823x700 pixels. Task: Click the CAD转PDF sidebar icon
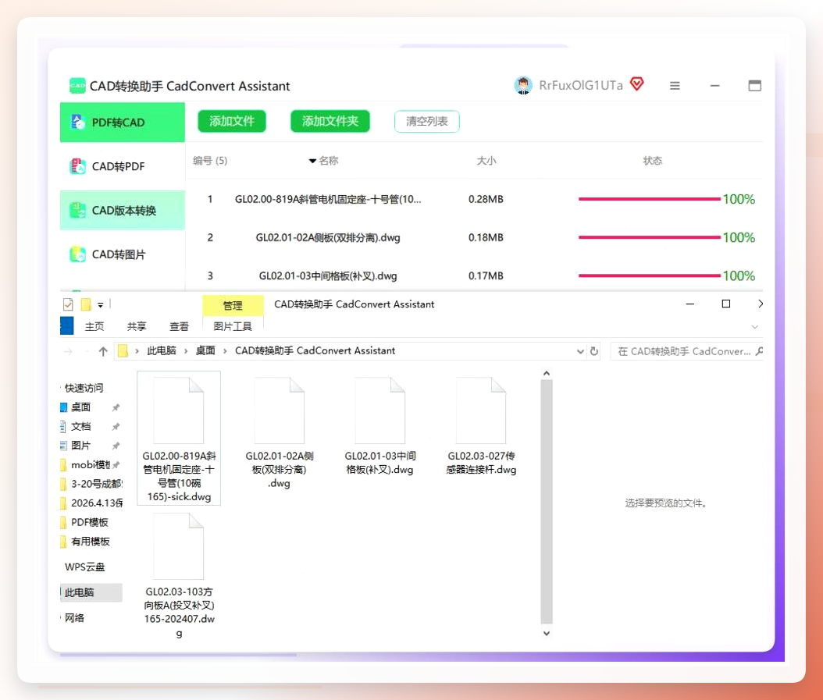tap(77, 166)
